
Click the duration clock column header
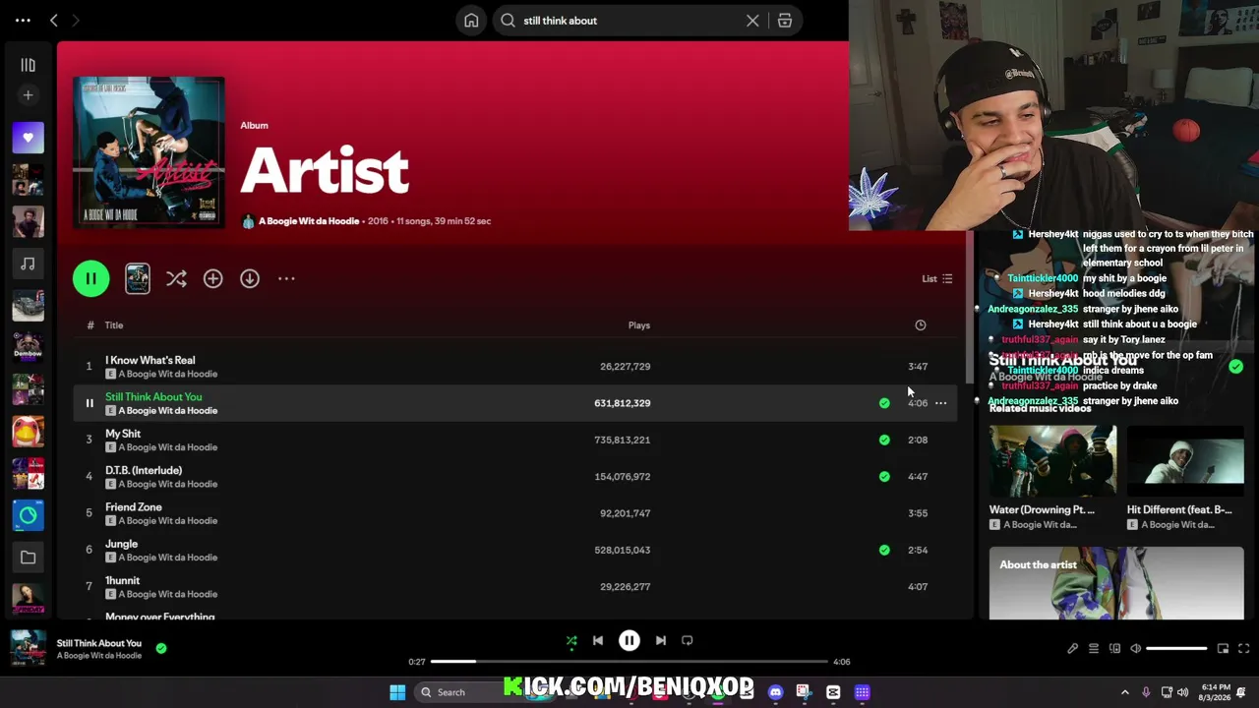[921, 325]
